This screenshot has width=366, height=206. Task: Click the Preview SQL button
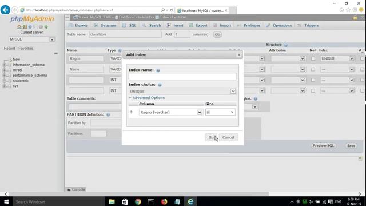[x=323, y=146]
